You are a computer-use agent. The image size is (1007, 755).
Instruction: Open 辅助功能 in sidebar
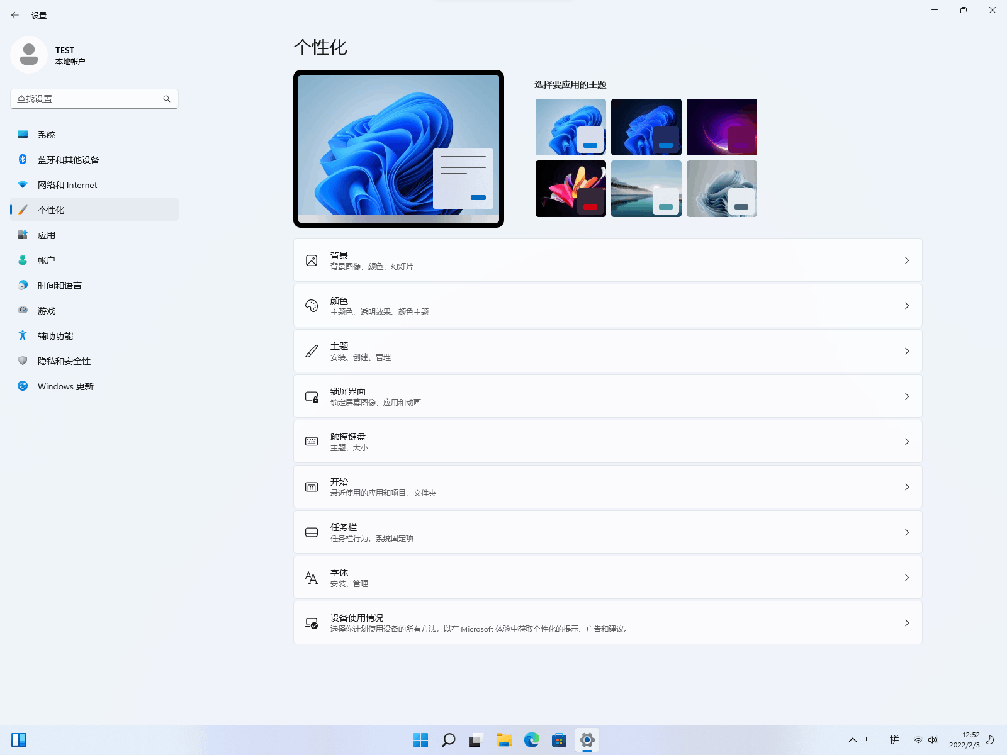(94, 336)
